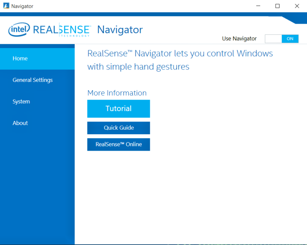Open the Quick Guide
This screenshot has height=245, width=307.
click(119, 128)
